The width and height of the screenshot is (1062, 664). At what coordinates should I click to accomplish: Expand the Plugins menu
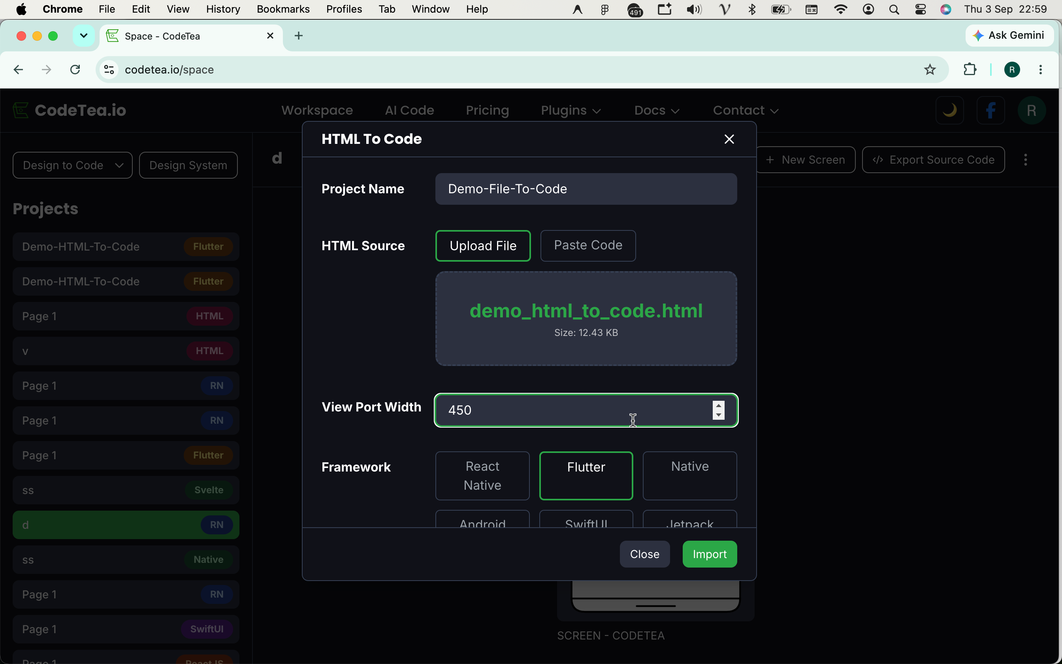click(x=571, y=110)
